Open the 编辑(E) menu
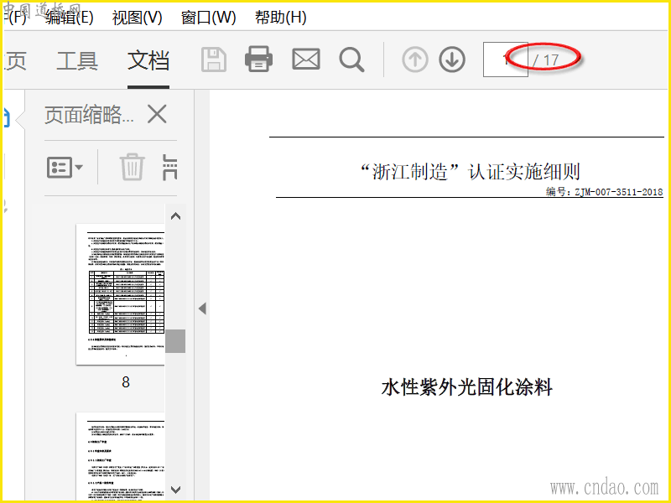 tap(70, 18)
